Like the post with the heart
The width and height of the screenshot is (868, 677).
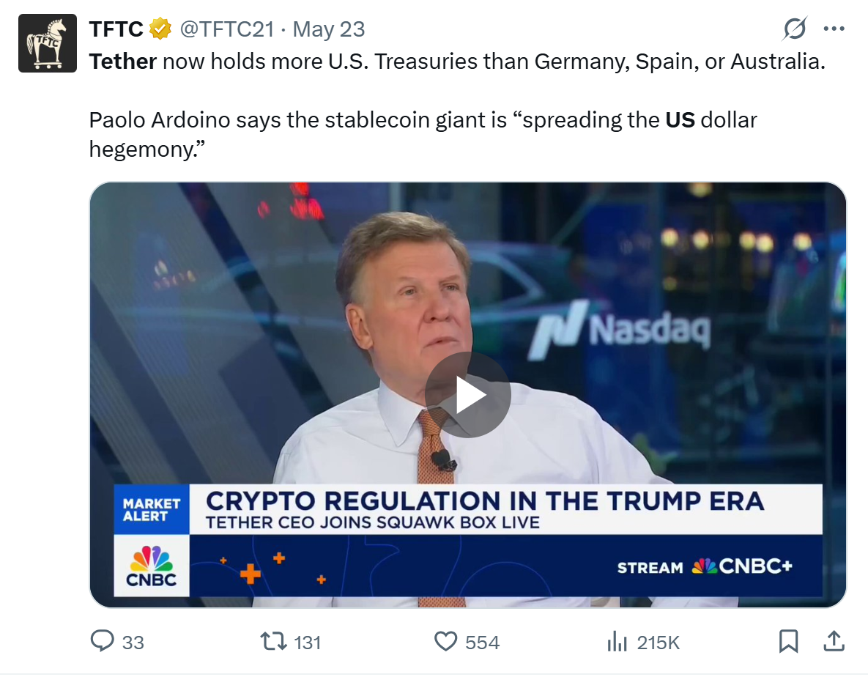(445, 643)
